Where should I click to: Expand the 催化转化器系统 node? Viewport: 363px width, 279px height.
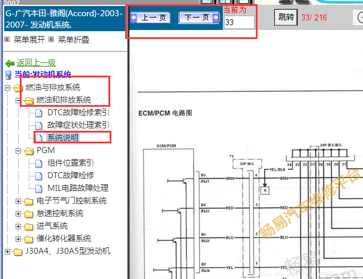pyautogui.click(x=19, y=239)
